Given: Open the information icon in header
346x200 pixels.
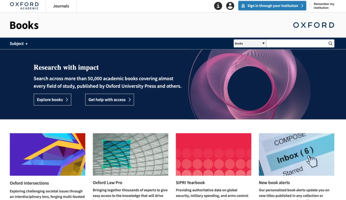Looking at the screenshot, I should (x=218, y=6).
